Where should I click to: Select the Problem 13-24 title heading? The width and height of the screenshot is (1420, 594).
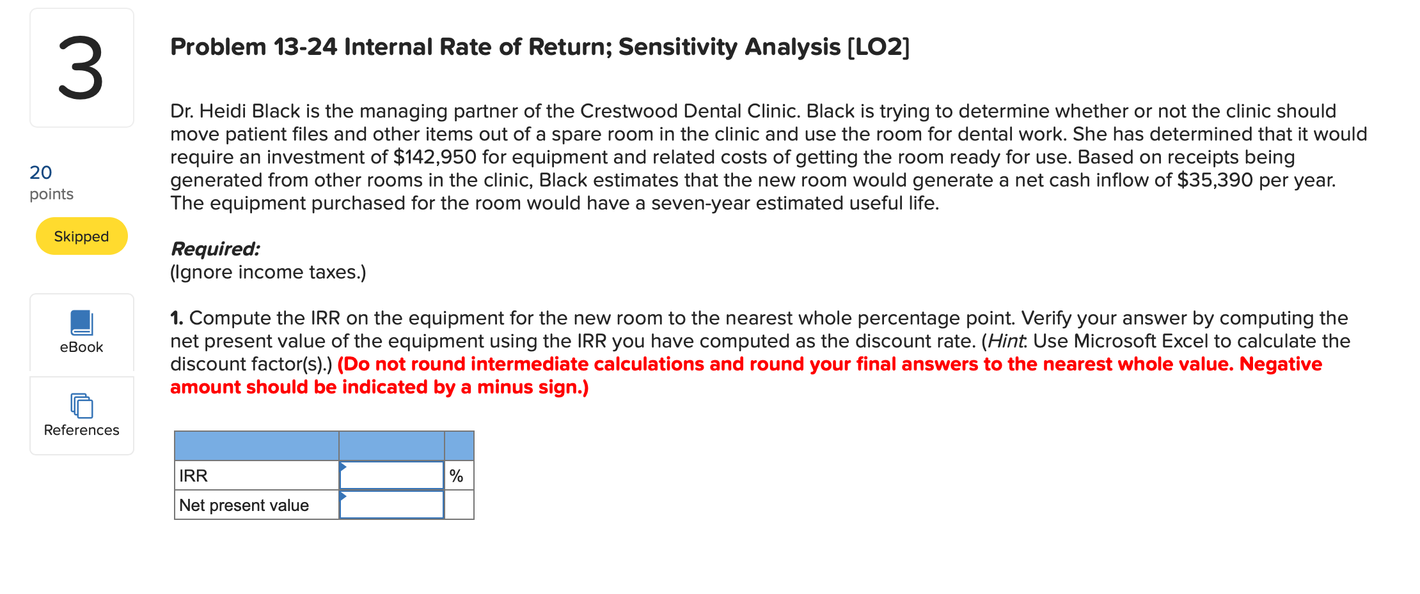[539, 47]
